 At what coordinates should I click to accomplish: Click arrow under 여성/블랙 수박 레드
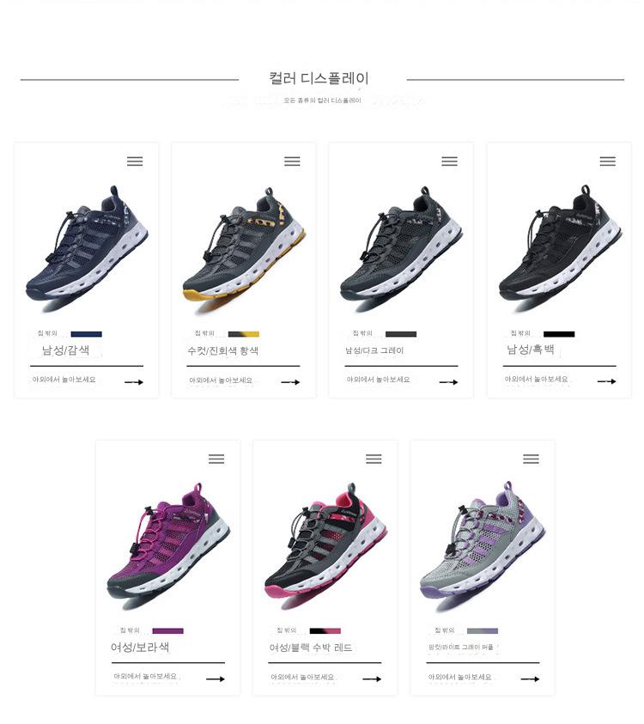372,679
